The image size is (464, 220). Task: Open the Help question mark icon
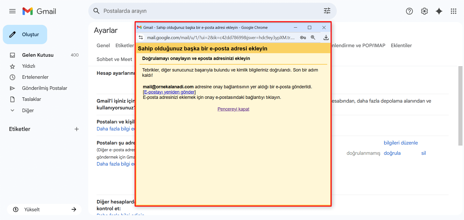[x=409, y=11]
